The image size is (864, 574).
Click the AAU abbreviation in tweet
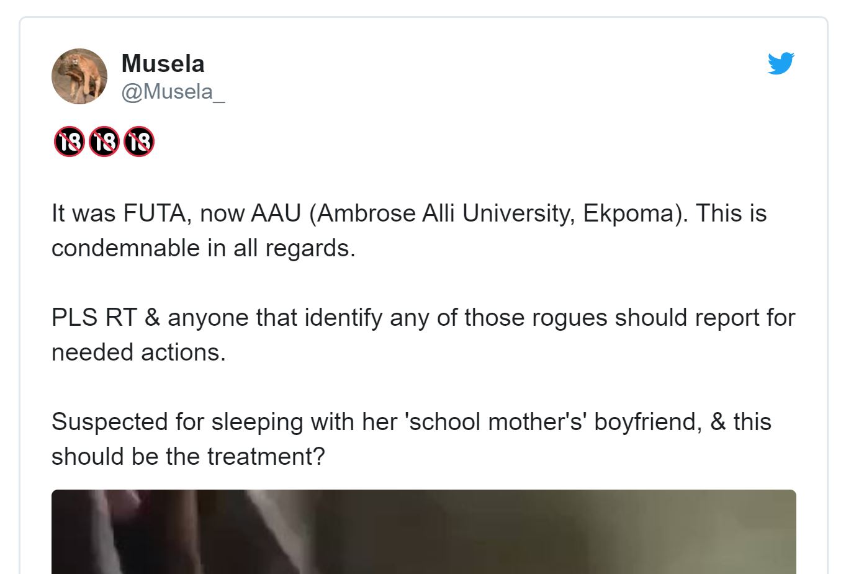coord(276,213)
